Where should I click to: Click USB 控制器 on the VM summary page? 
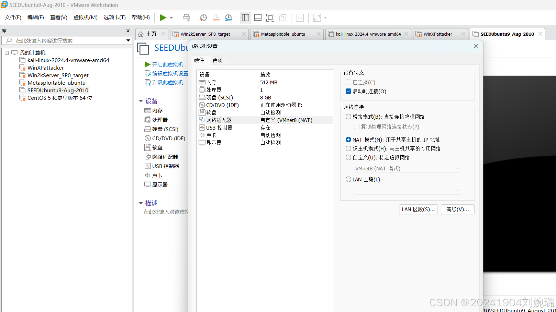[x=162, y=166]
